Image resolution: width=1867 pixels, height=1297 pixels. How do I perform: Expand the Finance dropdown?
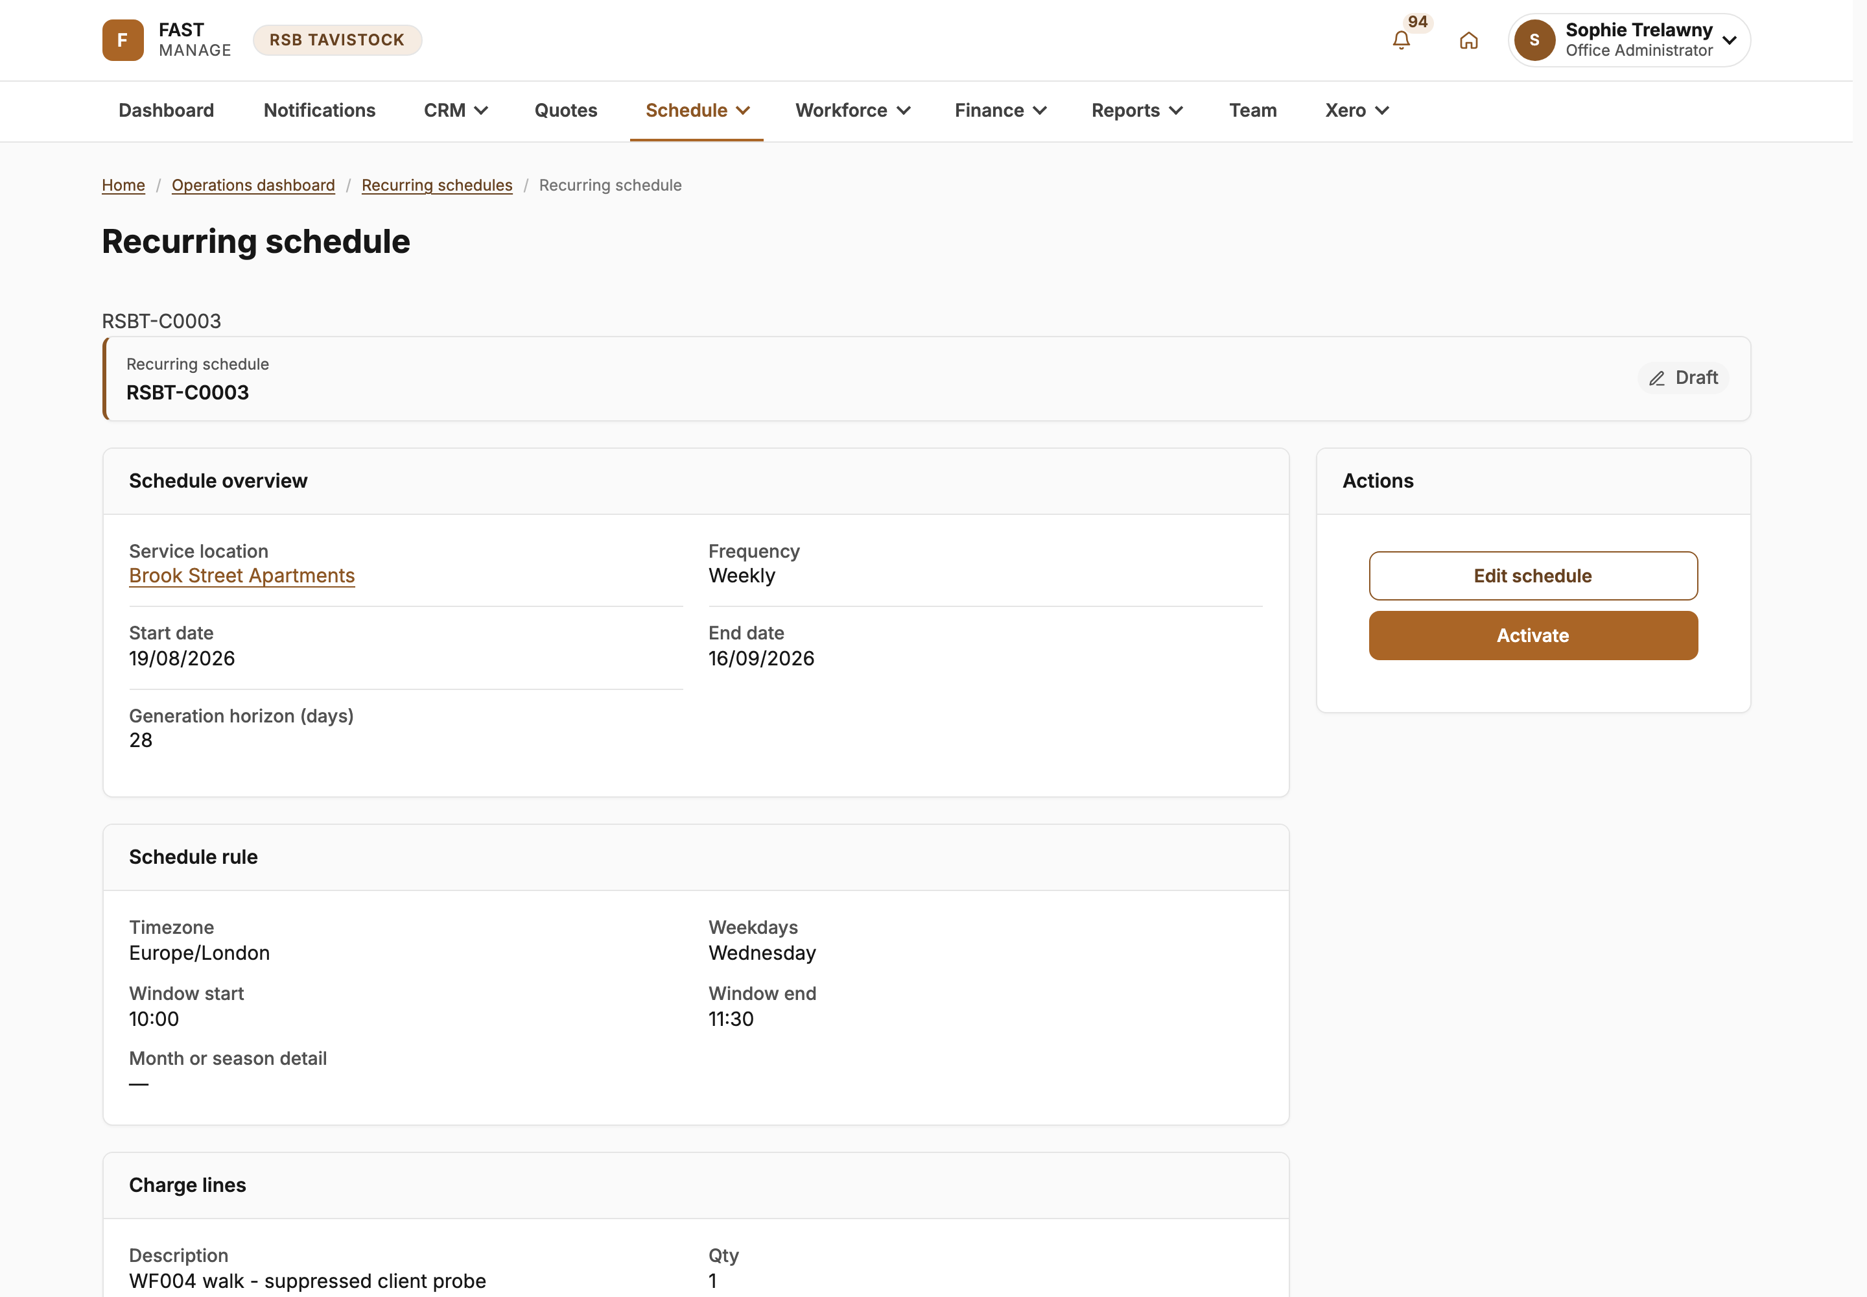tap(1000, 110)
